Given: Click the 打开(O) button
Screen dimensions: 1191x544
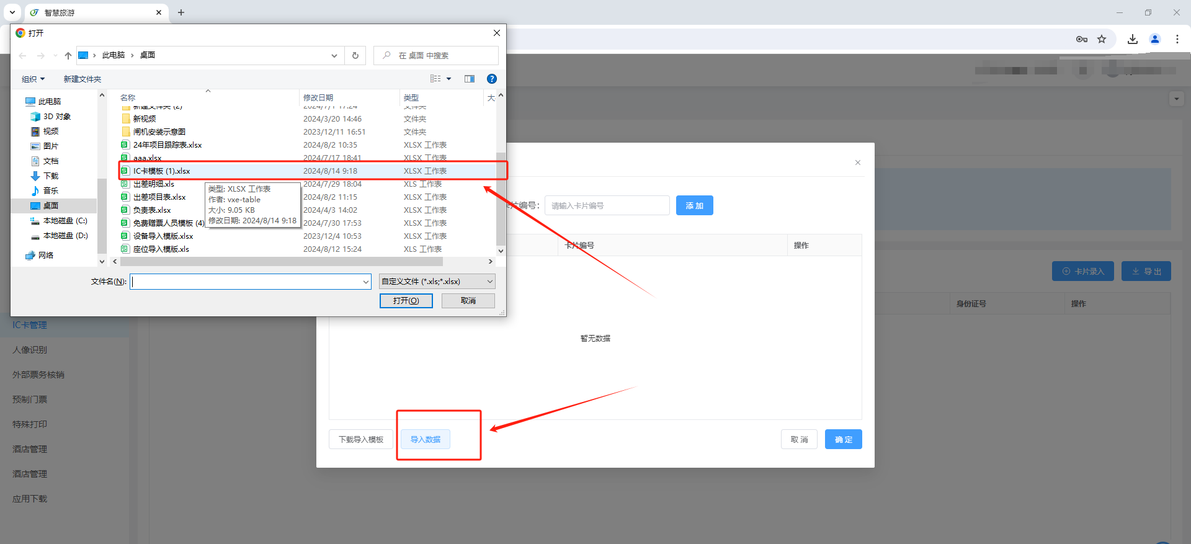Looking at the screenshot, I should (406, 301).
